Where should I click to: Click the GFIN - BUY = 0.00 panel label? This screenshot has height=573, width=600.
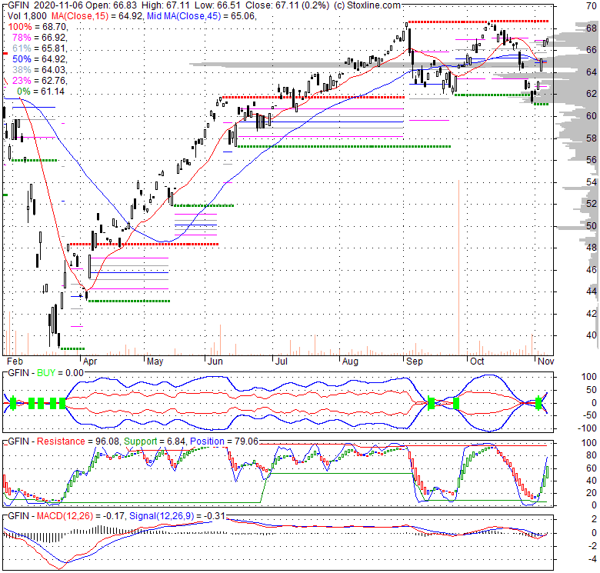point(45,372)
